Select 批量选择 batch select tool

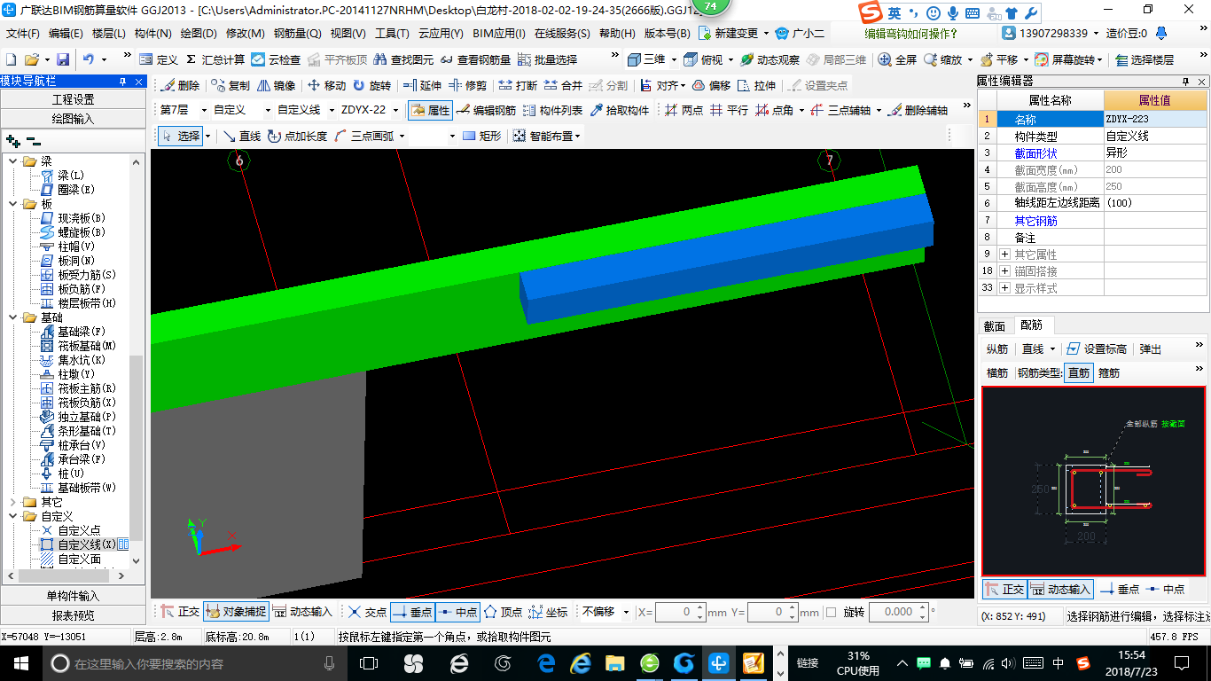coord(547,59)
